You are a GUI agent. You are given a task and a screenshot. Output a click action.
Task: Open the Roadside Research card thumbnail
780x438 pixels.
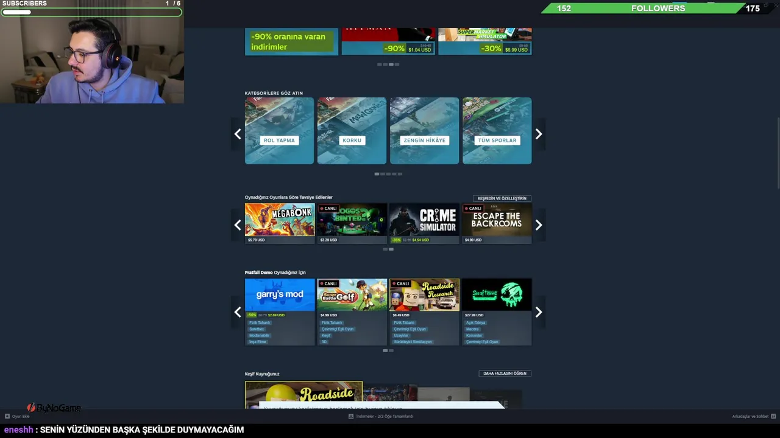424,294
